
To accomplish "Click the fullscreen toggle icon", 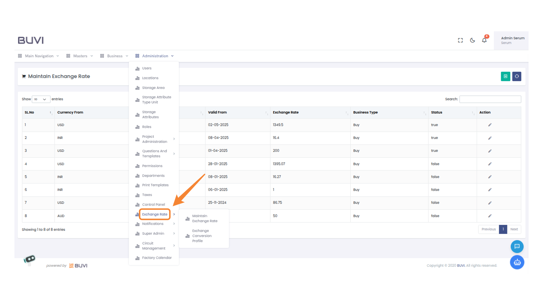I will click(460, 40).
